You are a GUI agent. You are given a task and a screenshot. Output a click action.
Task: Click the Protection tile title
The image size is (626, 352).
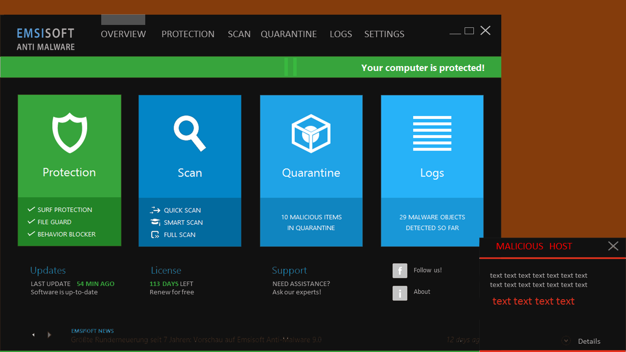[69, 172]
